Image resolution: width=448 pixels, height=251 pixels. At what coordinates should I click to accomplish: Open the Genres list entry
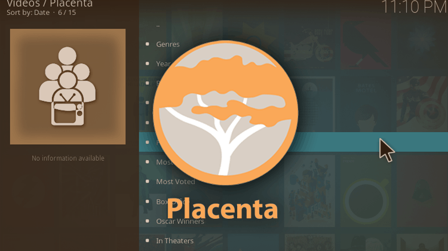click(x=168, y=44)
